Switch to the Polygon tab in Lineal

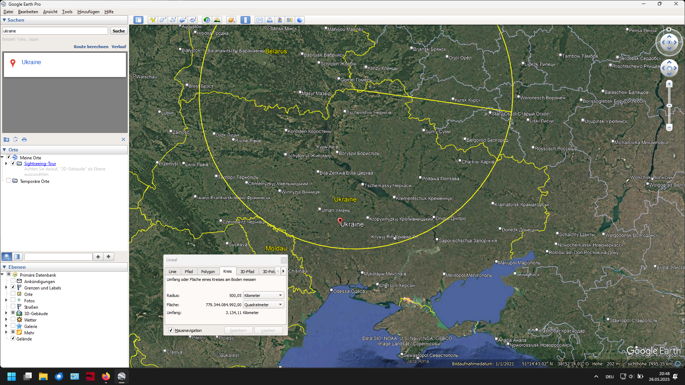click(x=208, y=272)
